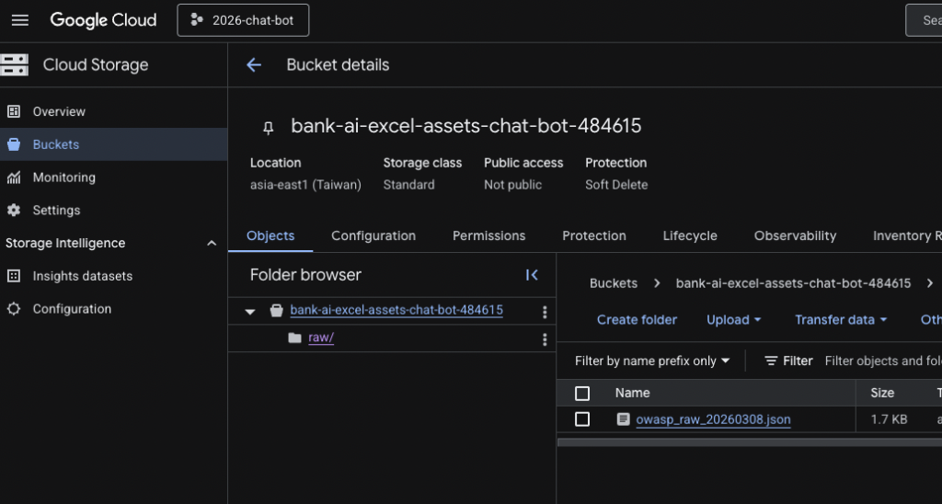
Task: Click the horizontal scrollbar below the table
Action: tap(750, 442)
